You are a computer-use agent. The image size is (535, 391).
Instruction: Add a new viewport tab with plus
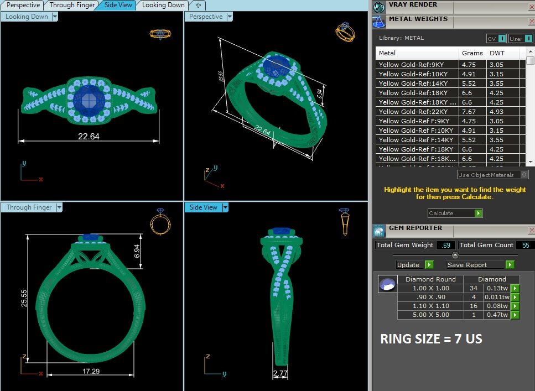(x=198, y=5)
